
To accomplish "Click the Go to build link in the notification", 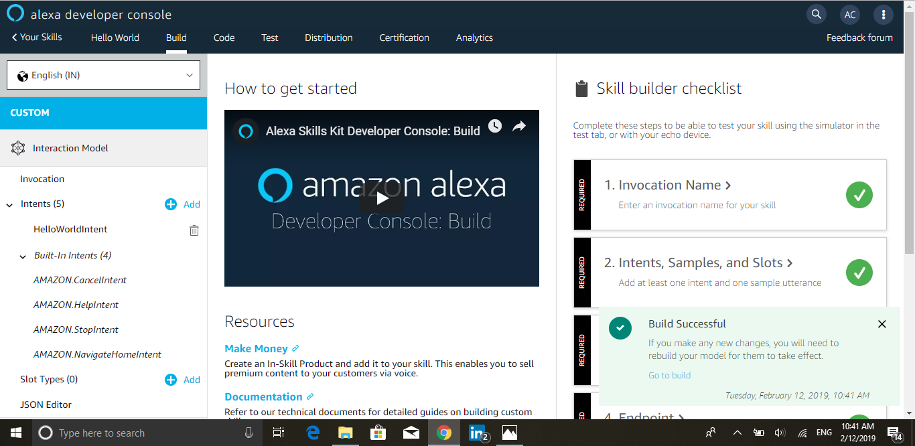I will click(669, 375).
